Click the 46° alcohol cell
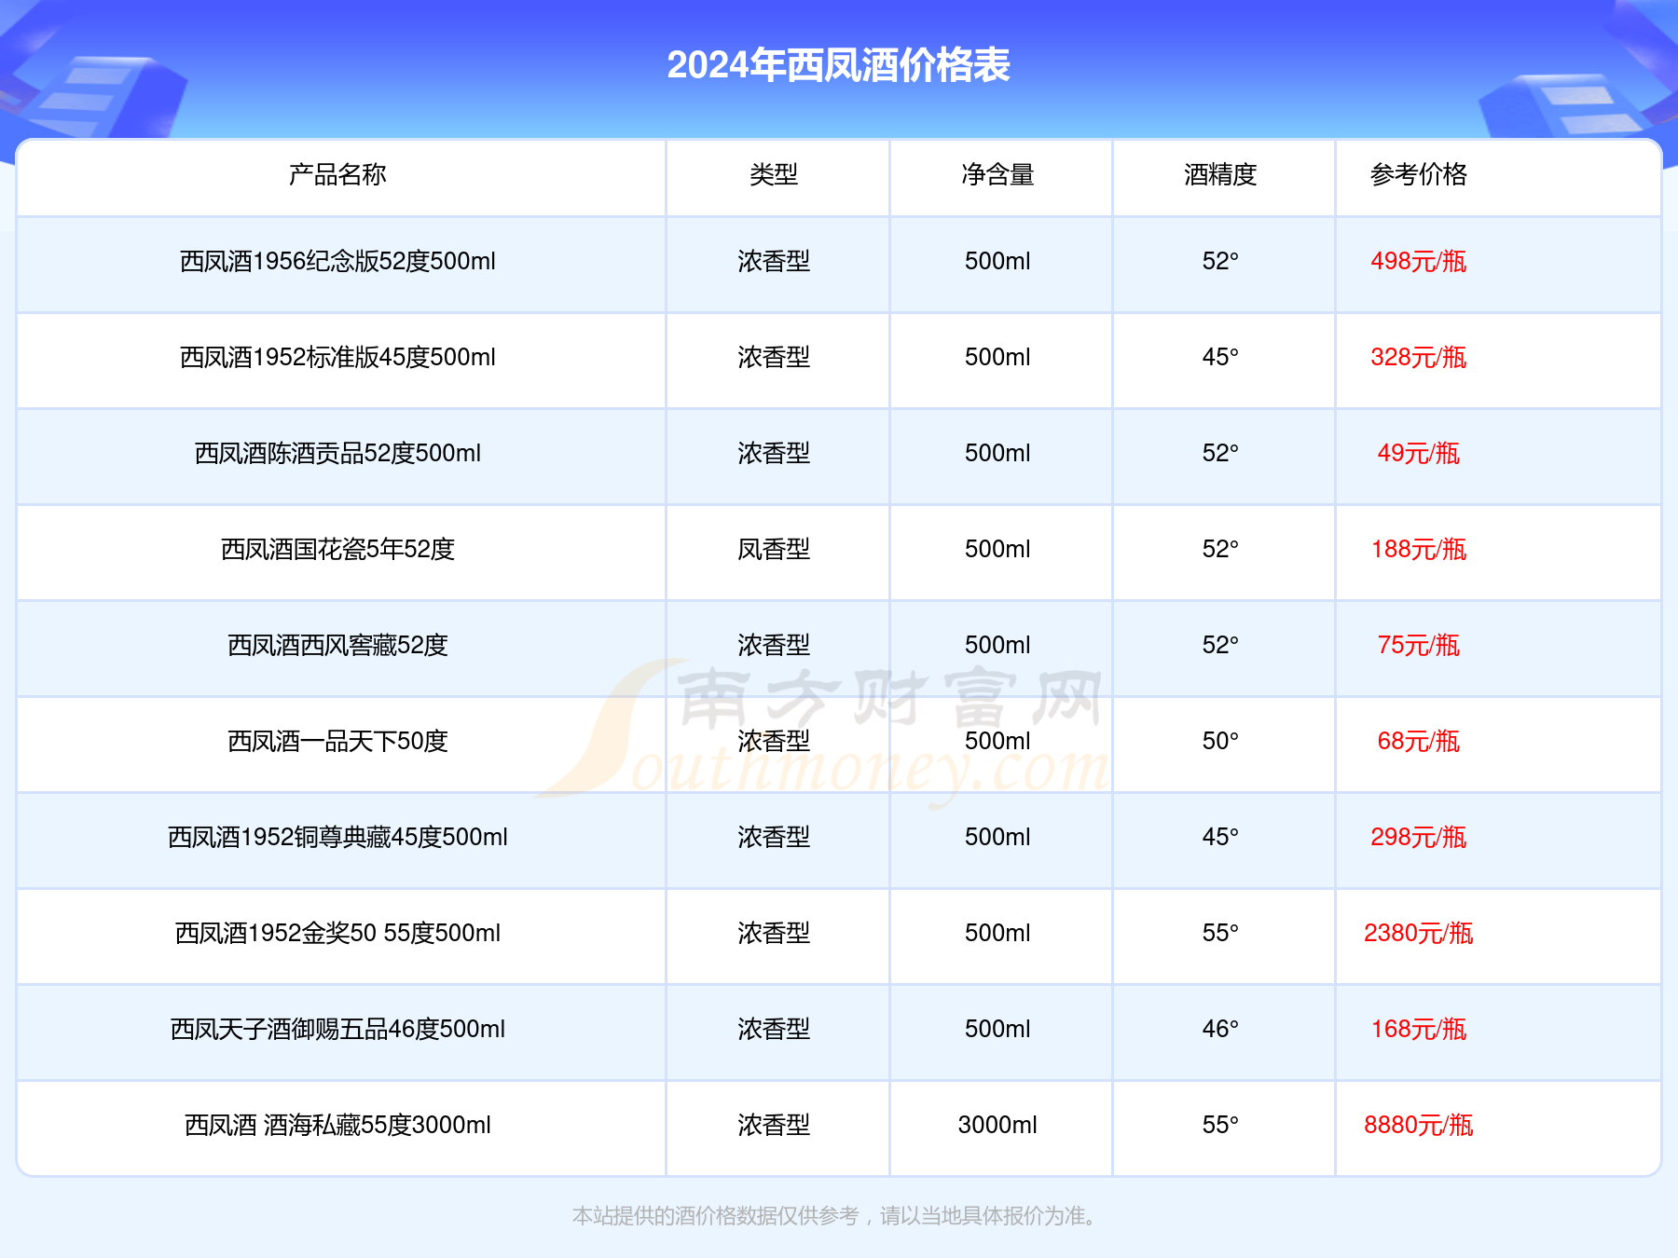The image size is (1678, 1258). coord(1220,1029)
